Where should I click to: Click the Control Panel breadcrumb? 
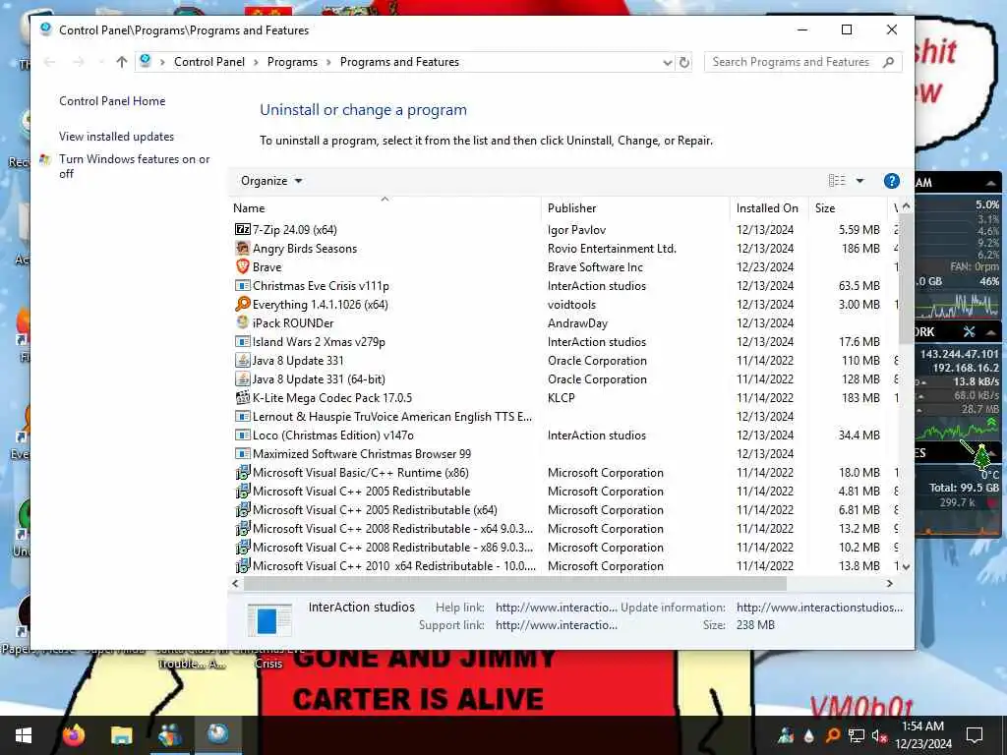209,62
